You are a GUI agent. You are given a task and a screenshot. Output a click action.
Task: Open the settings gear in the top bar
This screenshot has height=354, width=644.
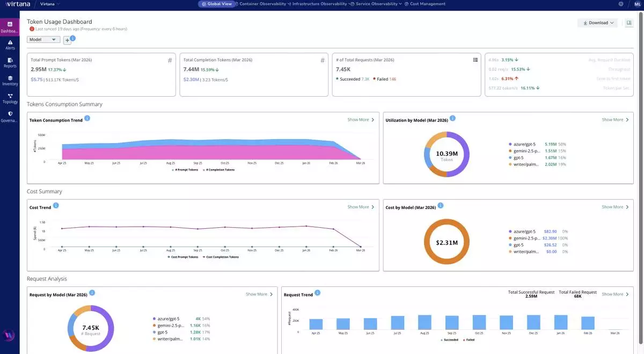pos(621,4)
